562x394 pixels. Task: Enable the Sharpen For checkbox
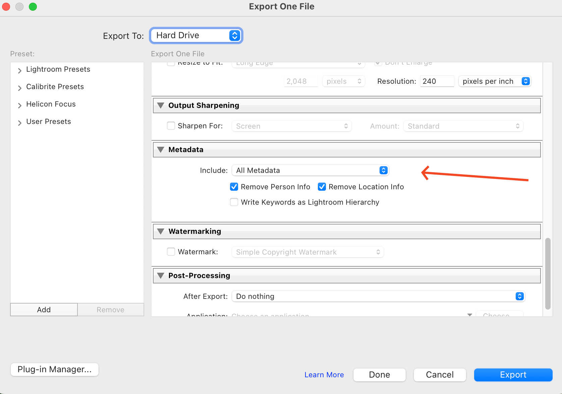[171, 126]
